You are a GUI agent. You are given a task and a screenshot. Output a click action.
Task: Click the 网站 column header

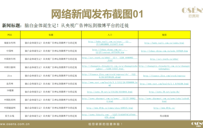point(10,35)
